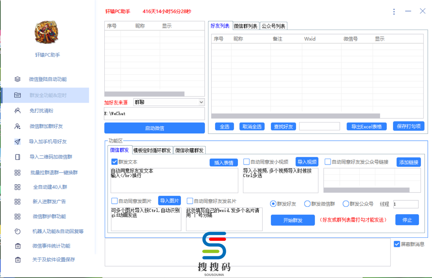Switch to the 公众号列表 tab
Image resolution: width=432 pixels, height=278 pixels.
[x=273, y=26]
